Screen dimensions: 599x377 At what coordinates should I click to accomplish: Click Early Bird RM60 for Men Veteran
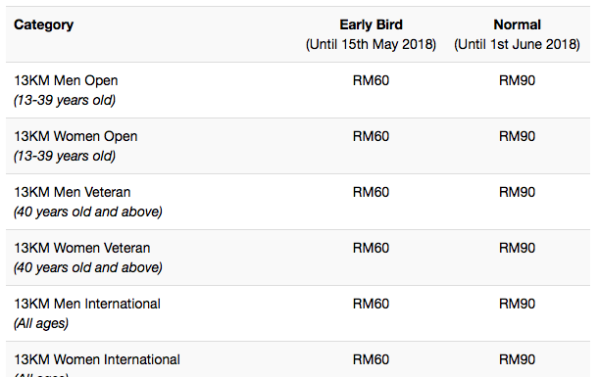tap(371, 192)
